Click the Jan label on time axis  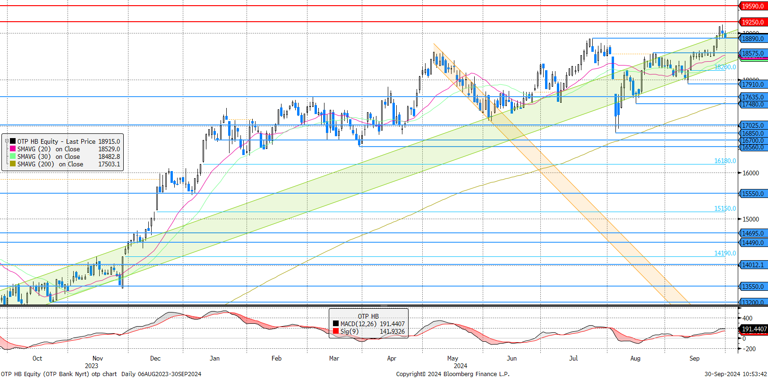point(215,358)
